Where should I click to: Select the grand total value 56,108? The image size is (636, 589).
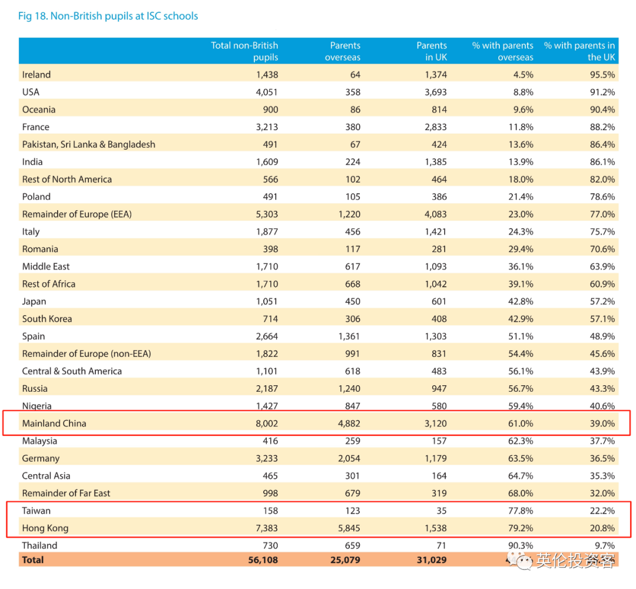[x=264, y=560]
